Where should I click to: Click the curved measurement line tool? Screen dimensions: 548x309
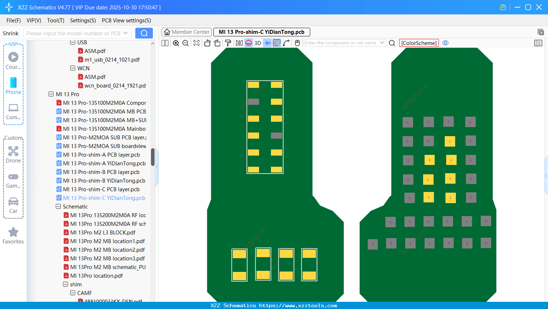286,43
